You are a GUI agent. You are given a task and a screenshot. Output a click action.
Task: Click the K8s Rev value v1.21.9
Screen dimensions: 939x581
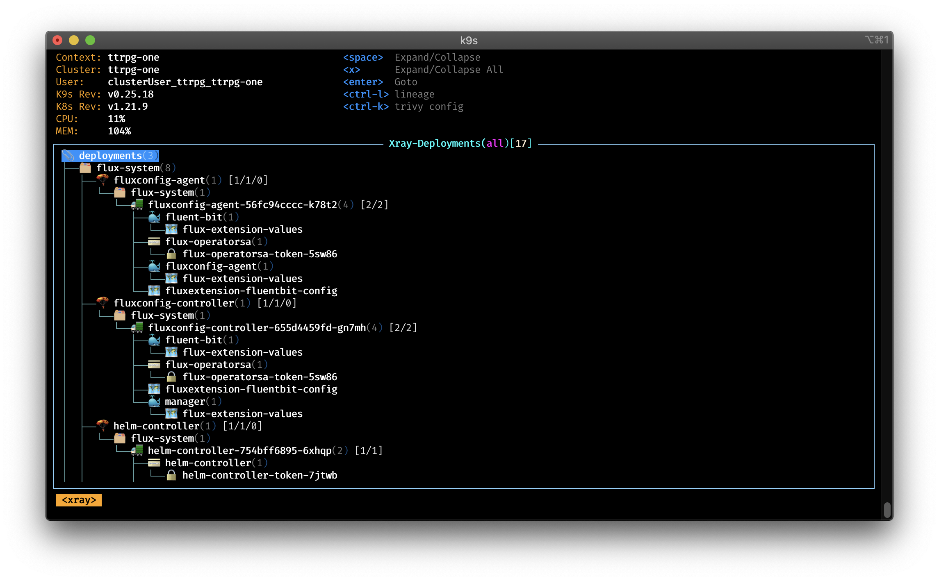128,107
